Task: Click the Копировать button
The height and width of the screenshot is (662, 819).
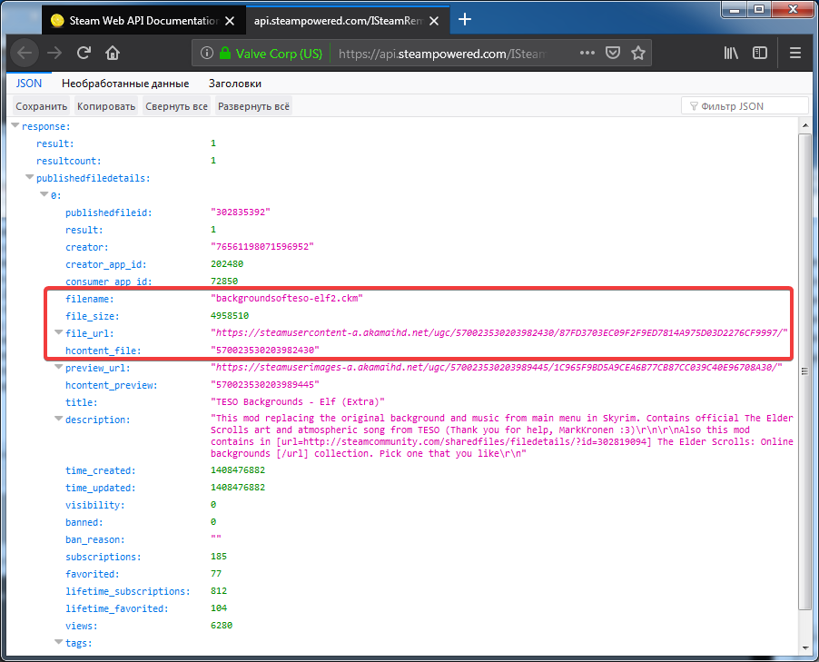Action: coord(106,106)
